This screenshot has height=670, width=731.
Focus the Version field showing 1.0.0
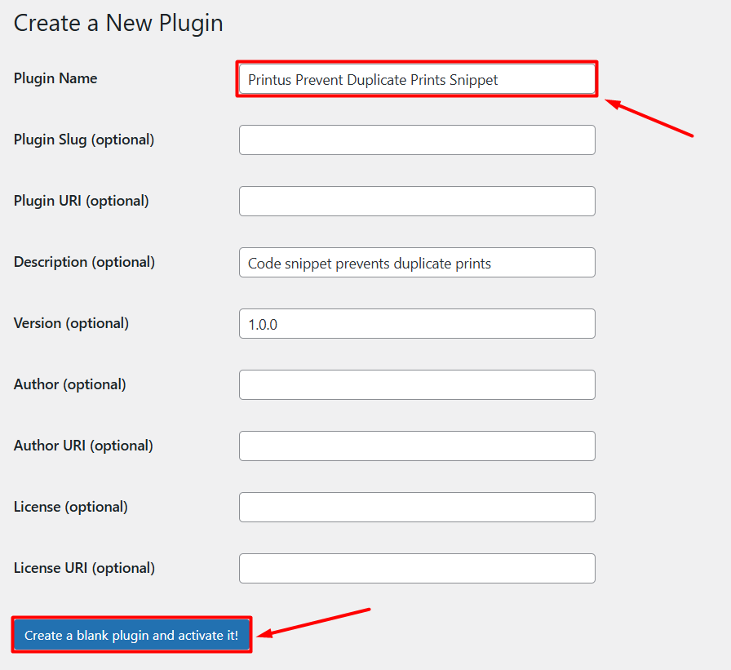pos(417,324)
